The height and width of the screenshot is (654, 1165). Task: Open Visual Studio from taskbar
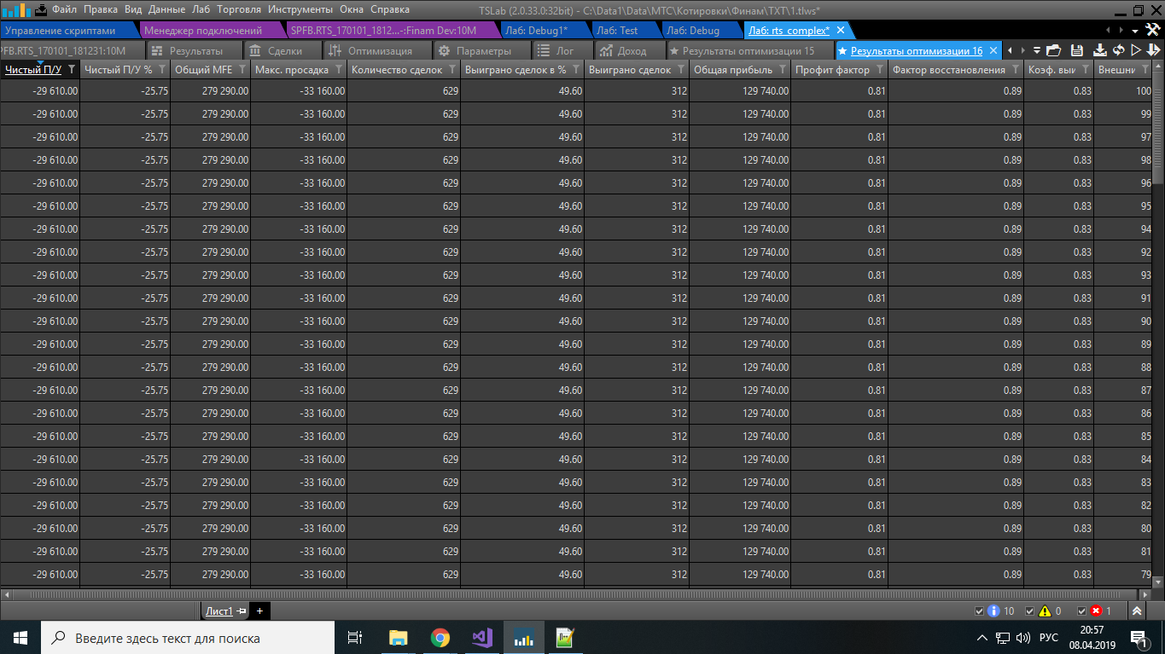[481, 637]
